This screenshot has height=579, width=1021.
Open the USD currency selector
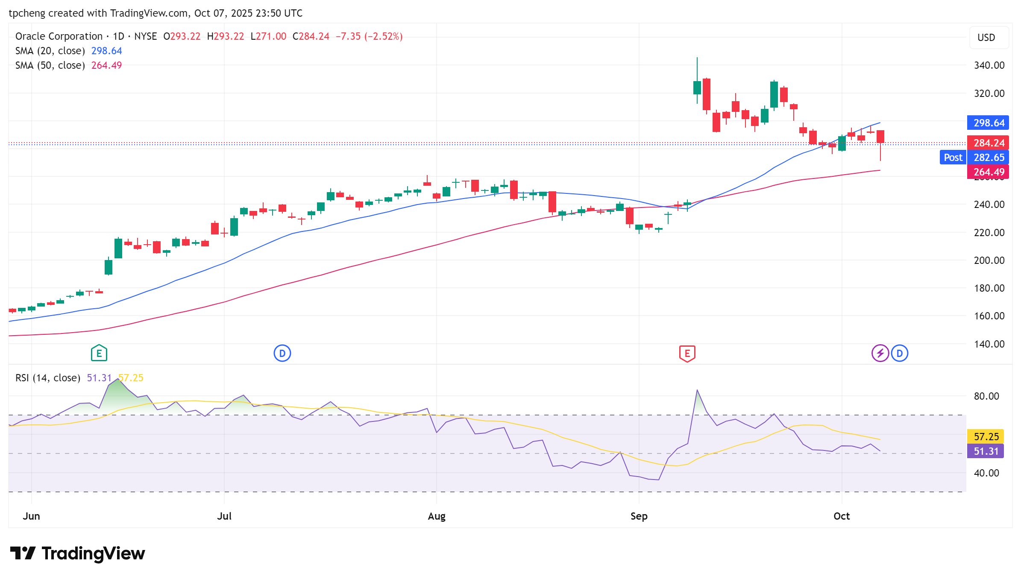[x=989, y=38]
